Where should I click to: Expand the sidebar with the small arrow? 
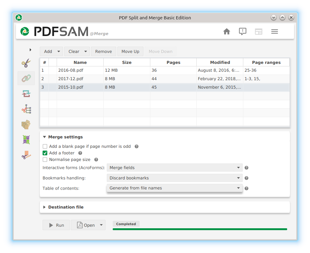[x=30, y=50]
